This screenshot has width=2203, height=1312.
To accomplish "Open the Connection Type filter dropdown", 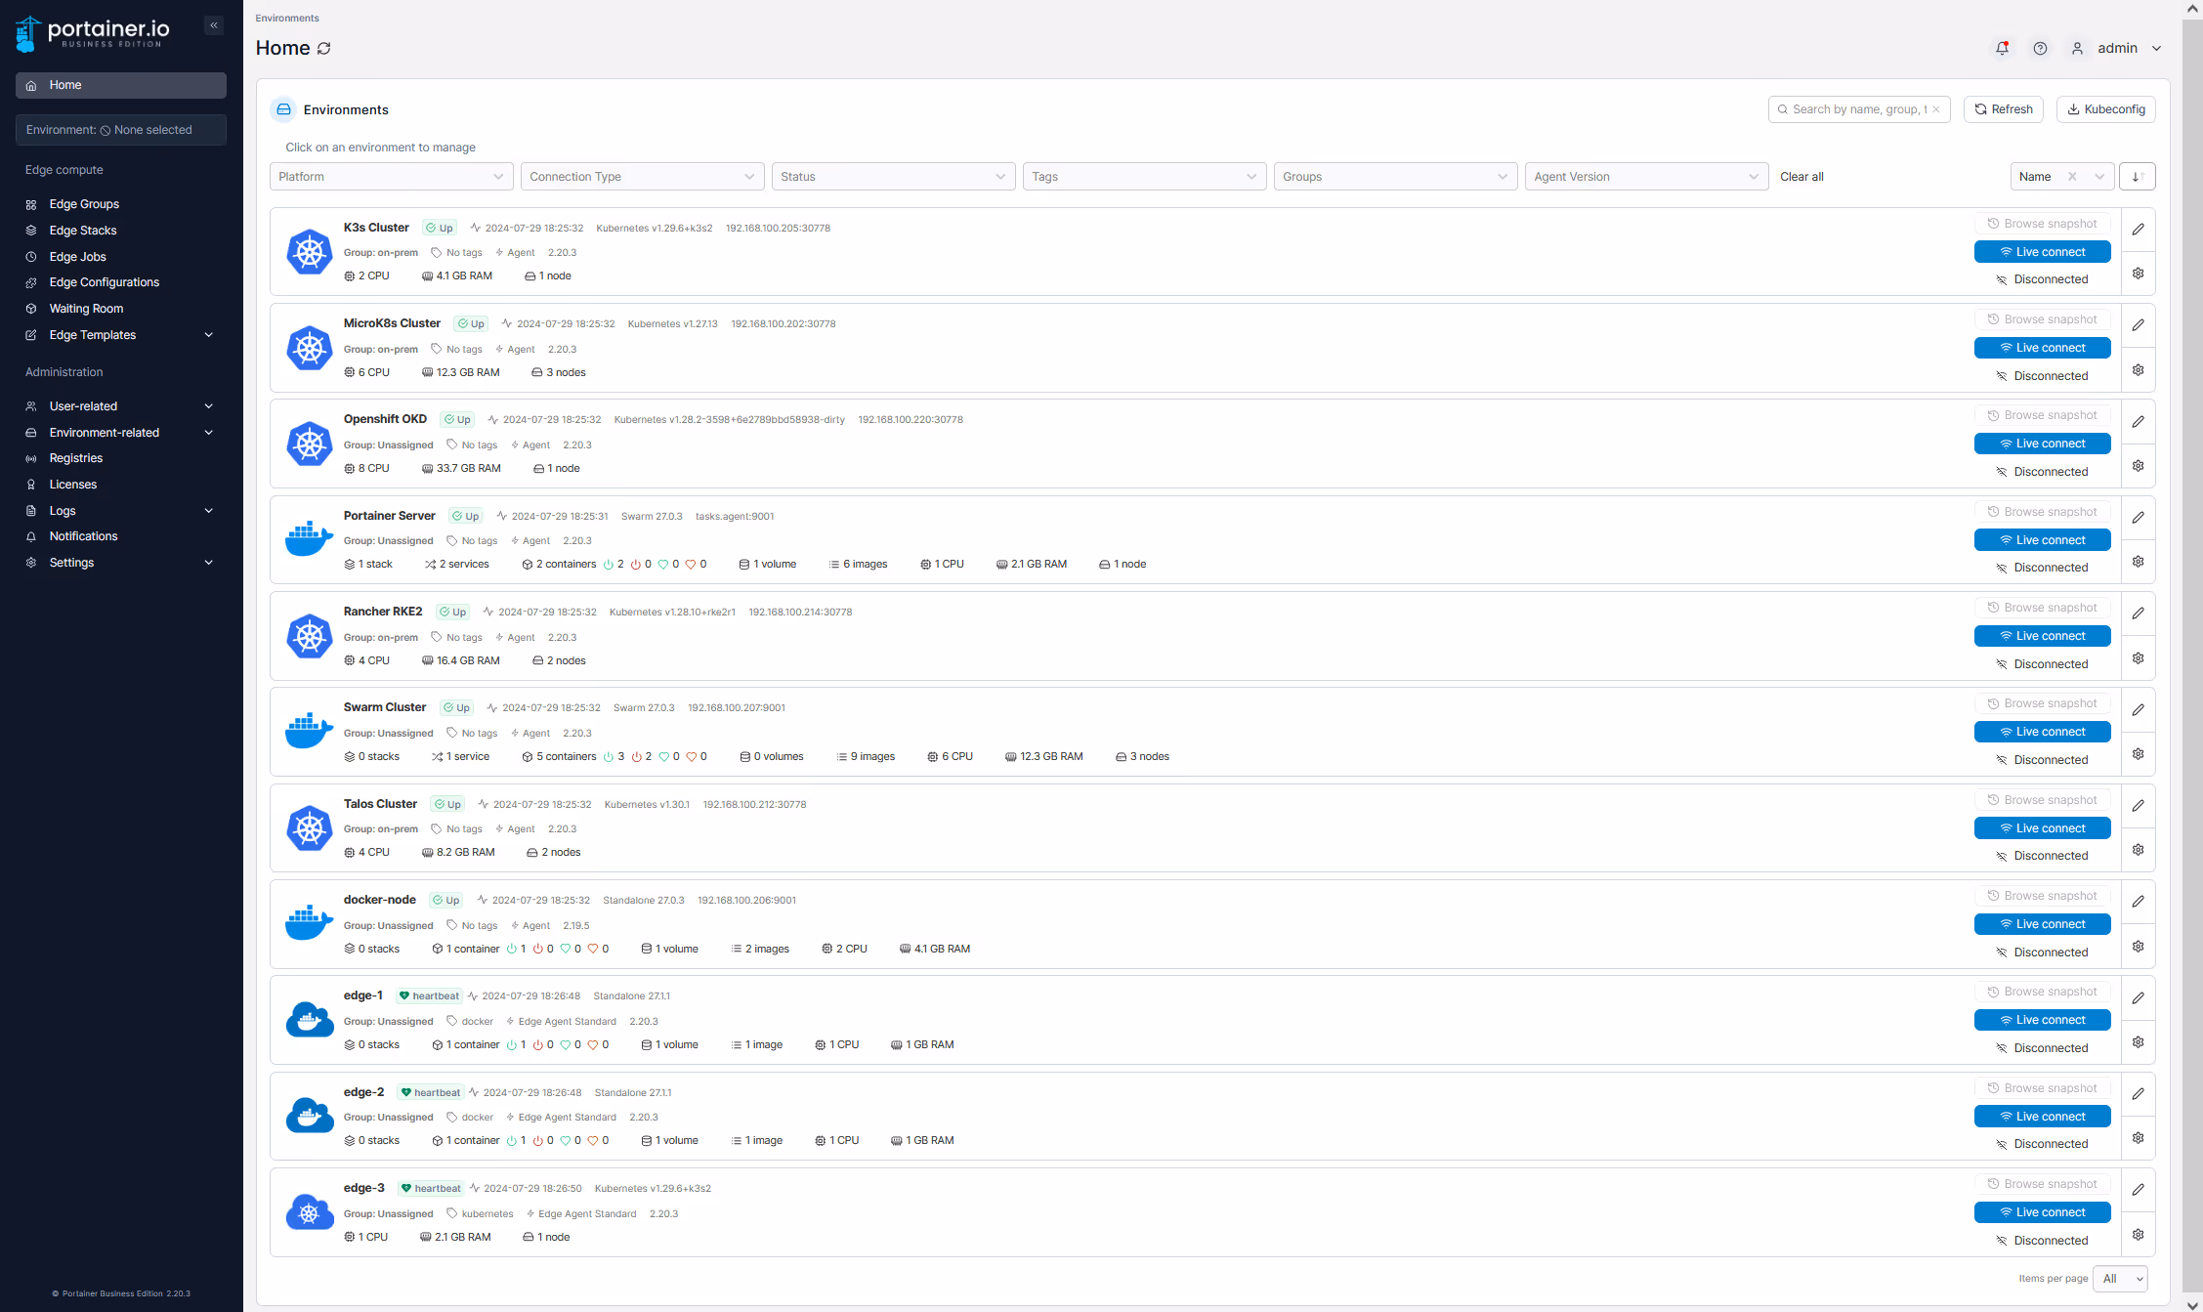I will point(642,177).
